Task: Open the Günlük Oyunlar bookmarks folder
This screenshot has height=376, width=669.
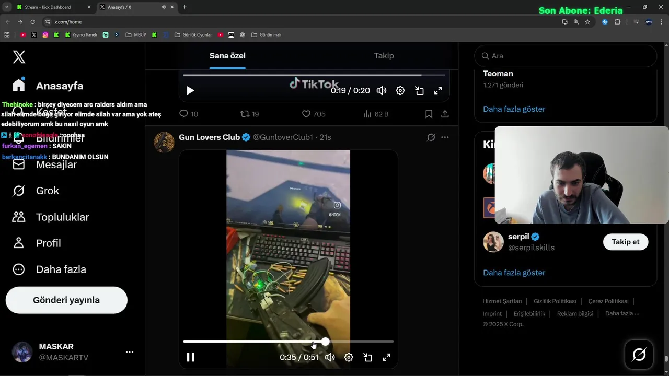Action: [x=193, y=35]
